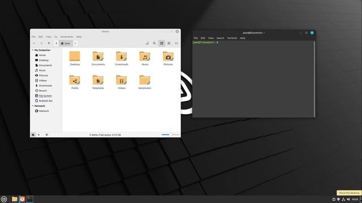Open file search with the magnifier icon

(154, 43)
